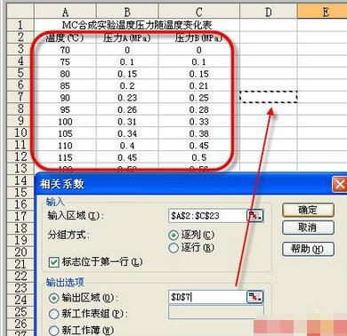This screenshot has width=347, height=336.
Task: Select column C header
Action: tap(199, 12)
